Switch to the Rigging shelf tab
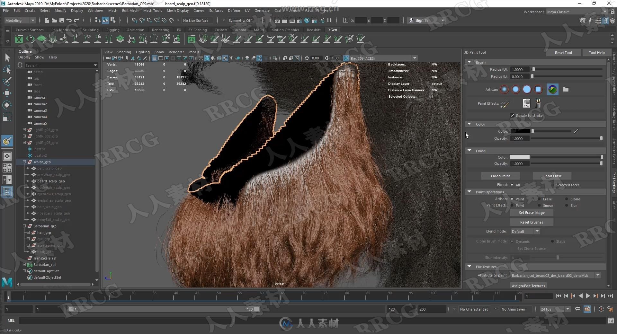Viewport: 617px width, 334px height. [x=113, y=30]
